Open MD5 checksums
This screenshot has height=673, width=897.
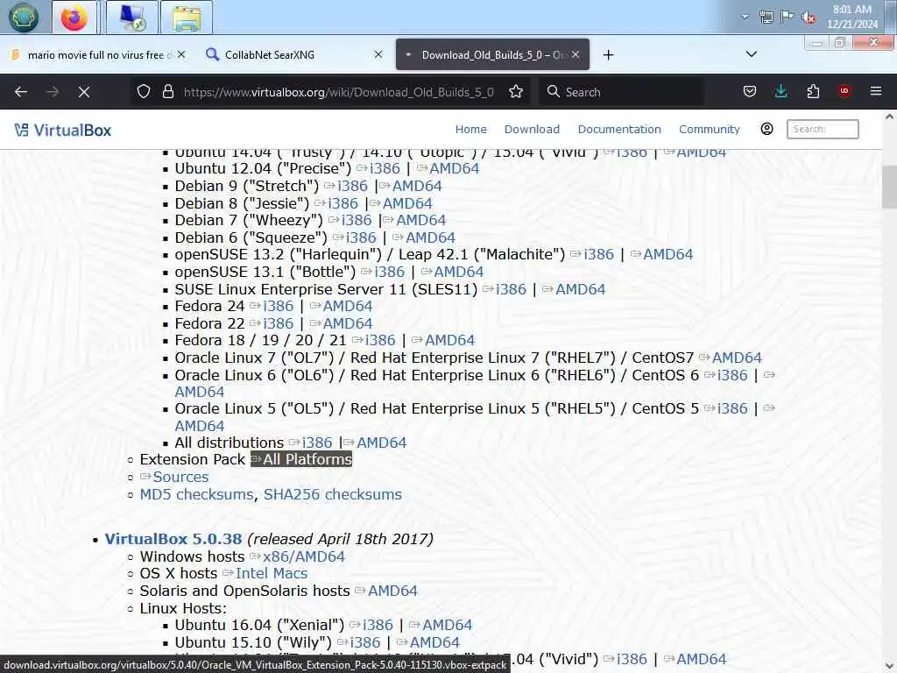[196, 494]
